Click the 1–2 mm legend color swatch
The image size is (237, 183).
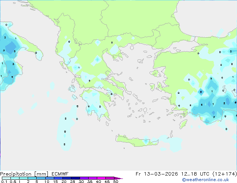(24, 178)
